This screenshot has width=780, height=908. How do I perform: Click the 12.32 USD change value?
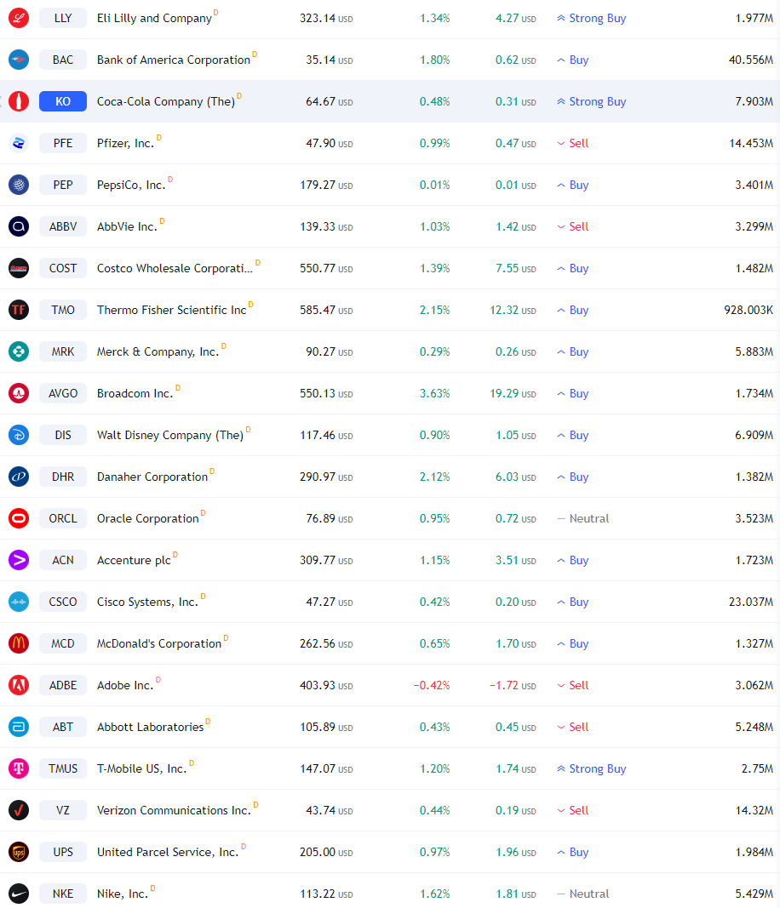pyautogui.click(x=513, y=311)
